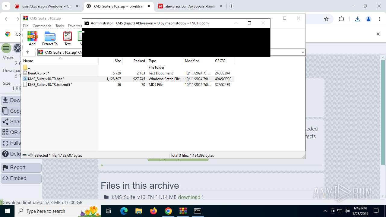Click download link for KMS_Suite_v10_EN folder

189,197
